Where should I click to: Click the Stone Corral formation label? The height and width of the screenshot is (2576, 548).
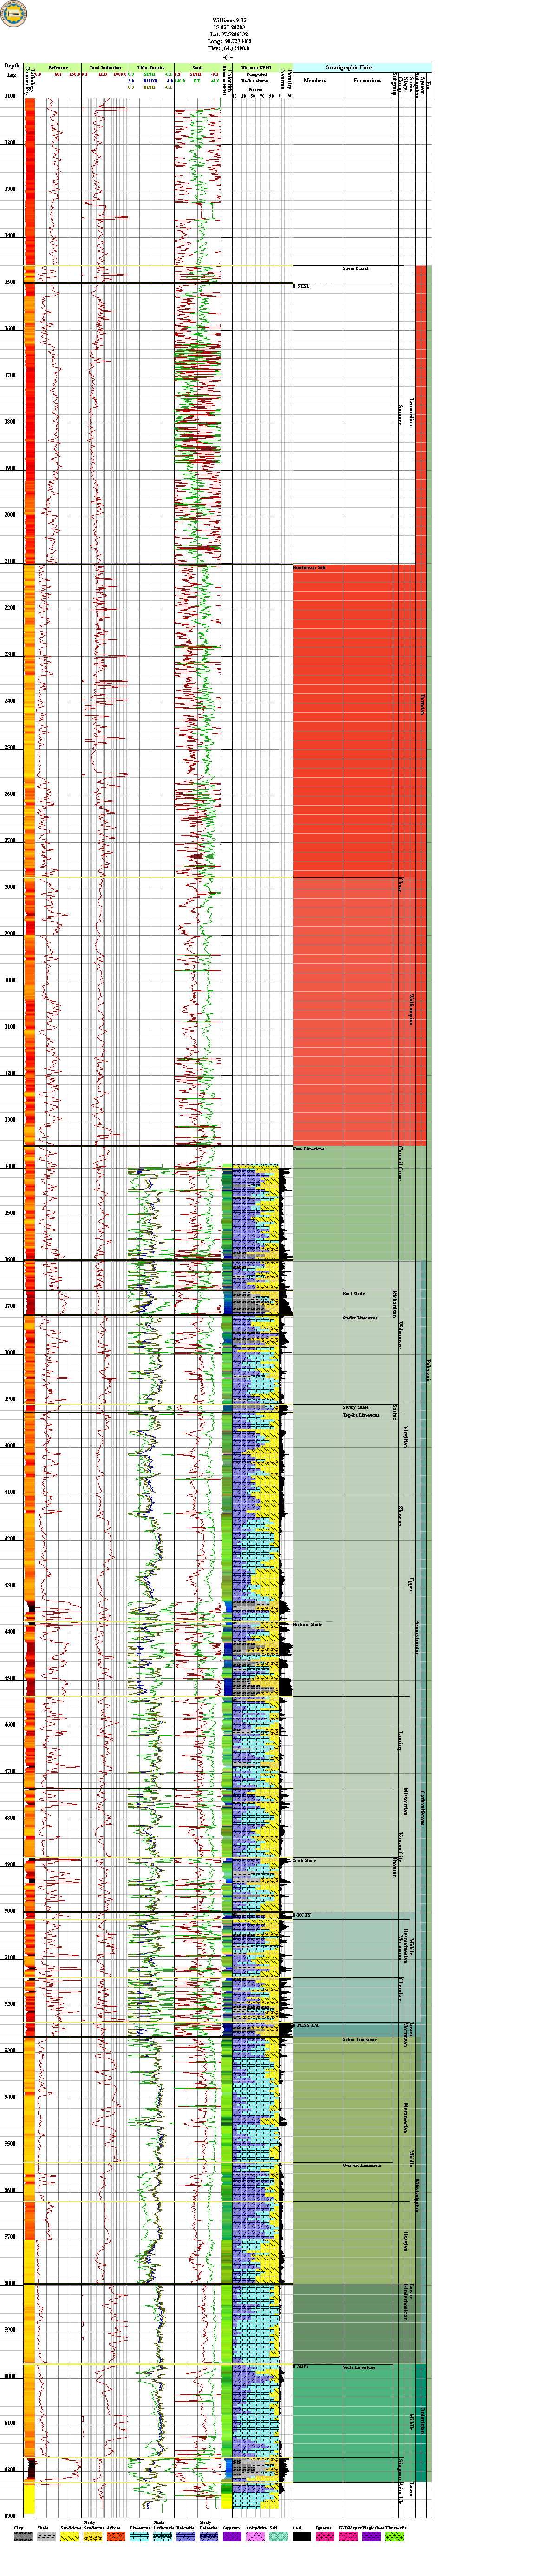pos(355,268)
